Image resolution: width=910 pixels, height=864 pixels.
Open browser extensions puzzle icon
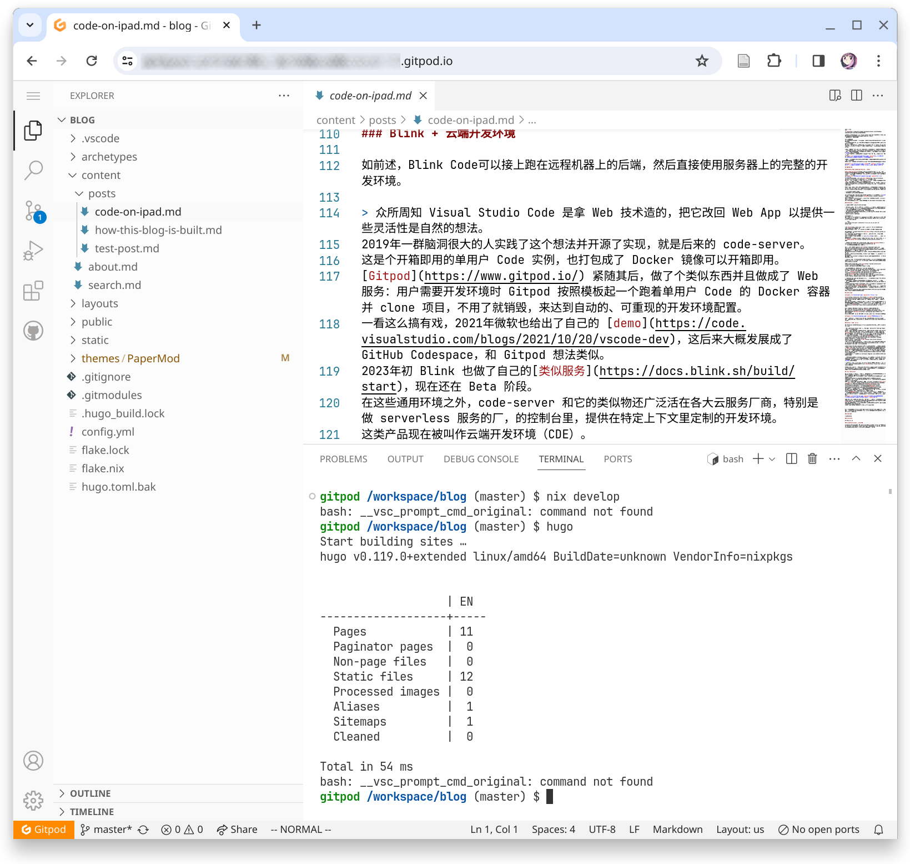[x=774, y=61]
